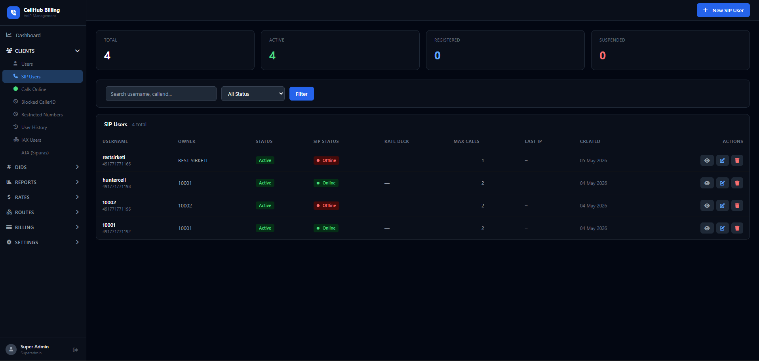Click the CREATED column header
This screenshot has height=361, width=759.
590,141
